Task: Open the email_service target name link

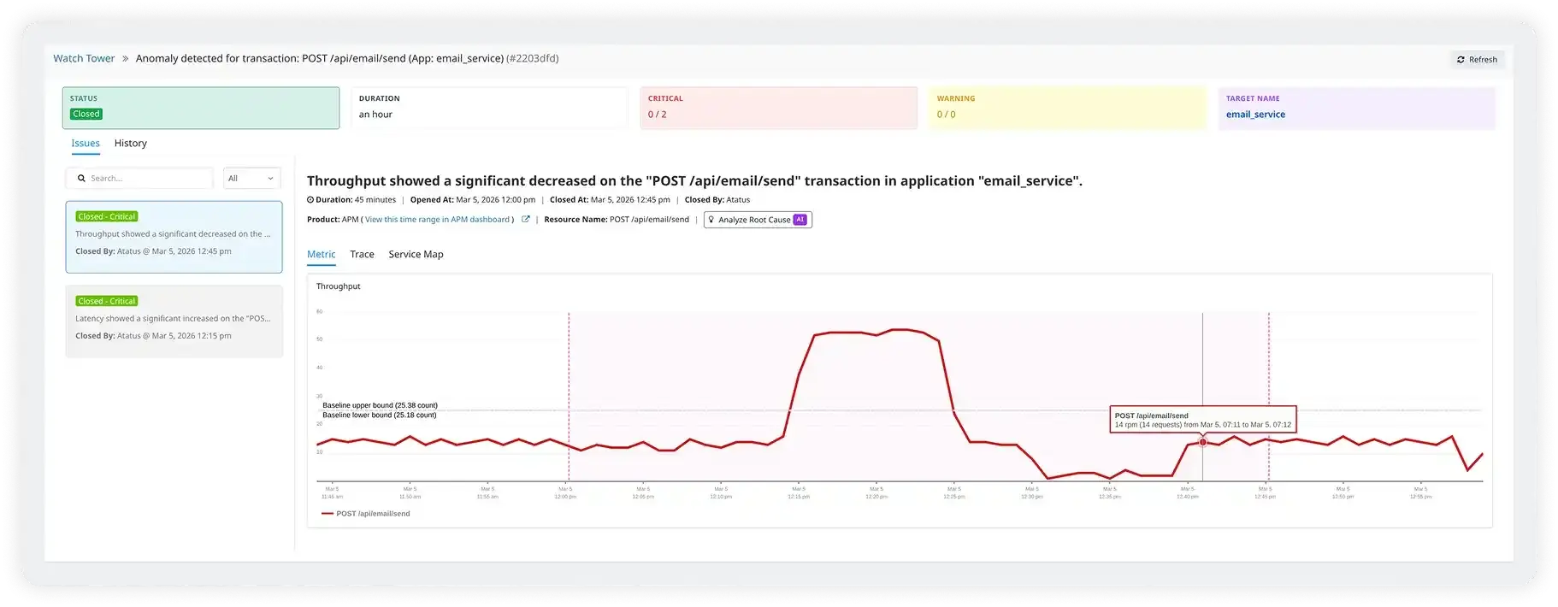Action: tap(1254, 115)
